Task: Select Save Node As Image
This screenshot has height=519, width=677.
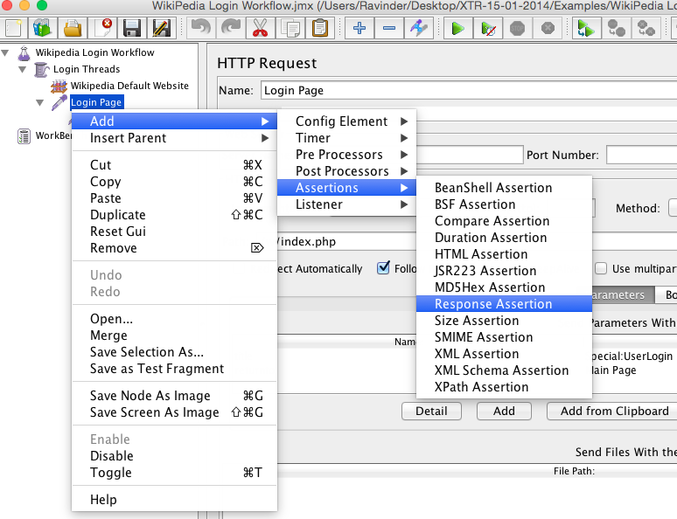Action: [174, 396]
